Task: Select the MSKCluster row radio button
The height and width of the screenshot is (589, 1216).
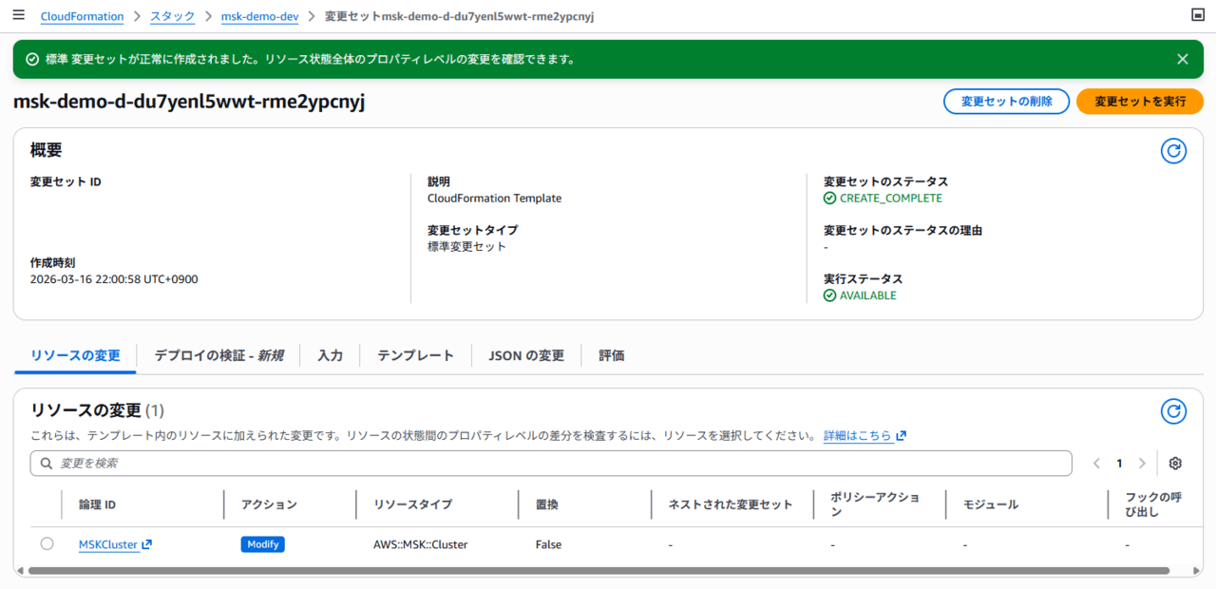Action: 47,544
